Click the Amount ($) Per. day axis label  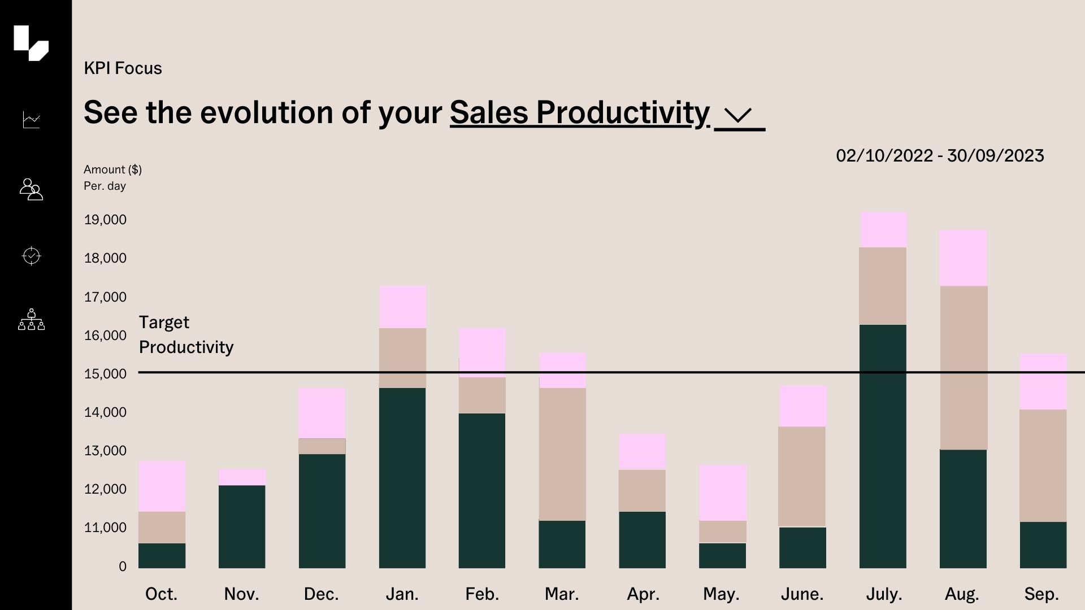click(113, 177)
